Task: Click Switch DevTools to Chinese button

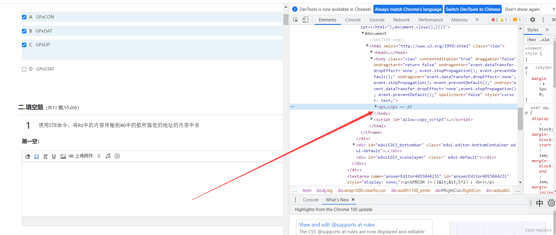Action: point(473,9)
